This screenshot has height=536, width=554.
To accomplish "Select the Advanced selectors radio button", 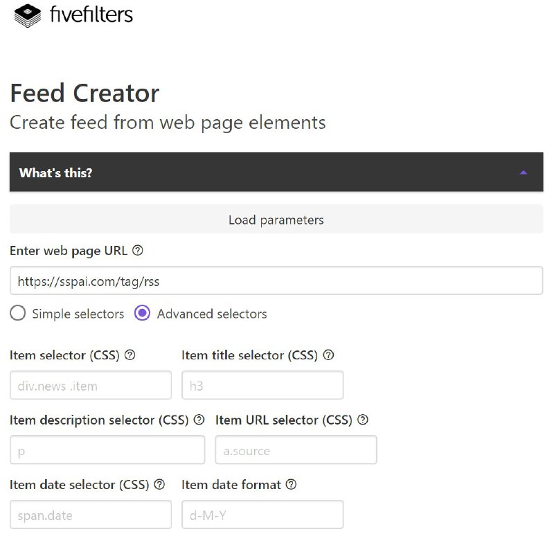I will 142,313.
